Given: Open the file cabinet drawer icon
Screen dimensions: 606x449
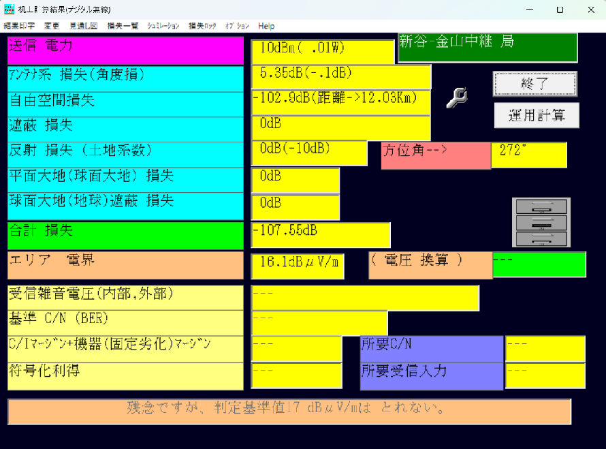Looking at the screenshot, I should click(x=541, y=222).
